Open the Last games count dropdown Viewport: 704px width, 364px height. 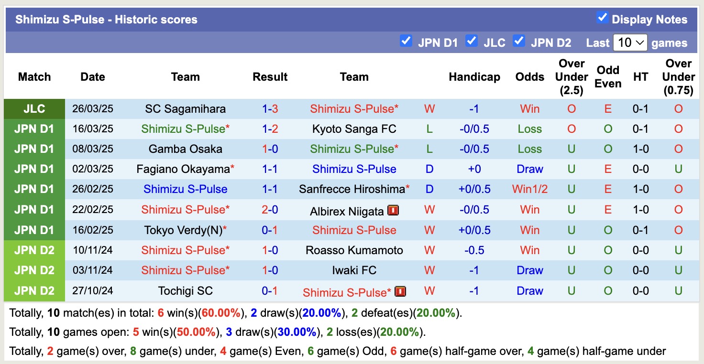[x=630, y=43]
